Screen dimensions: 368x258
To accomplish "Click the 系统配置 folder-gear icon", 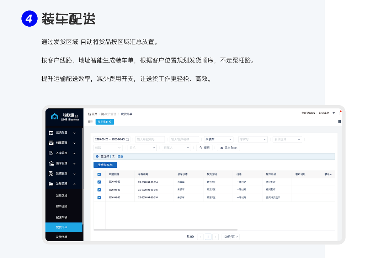I will pos(51,133).
